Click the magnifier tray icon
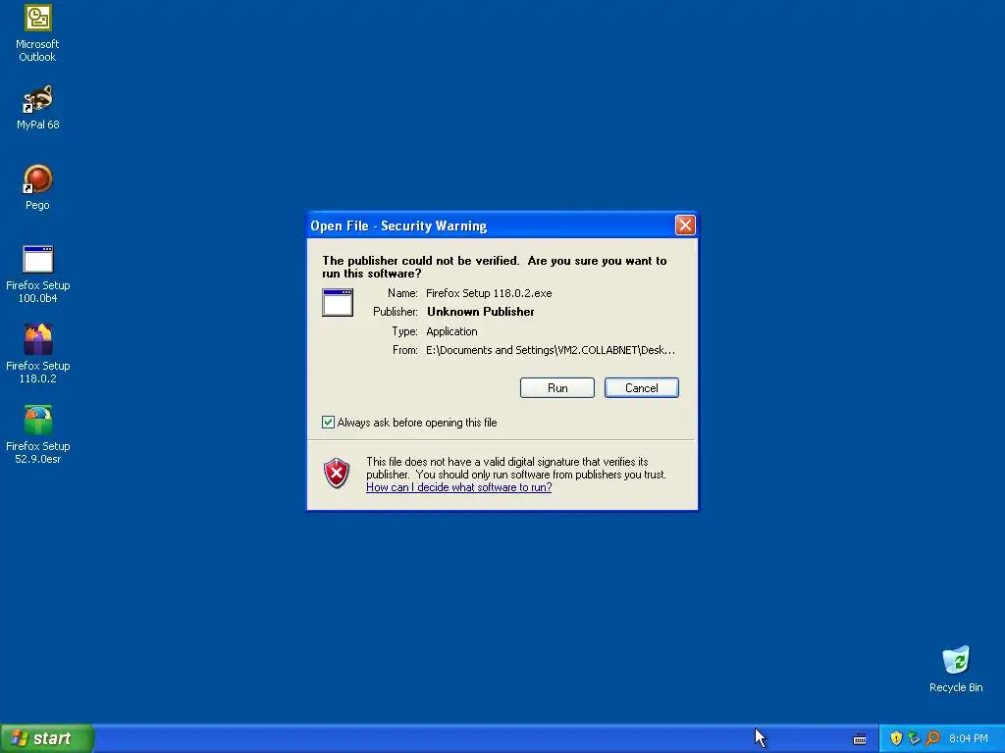 click(932, 738)
